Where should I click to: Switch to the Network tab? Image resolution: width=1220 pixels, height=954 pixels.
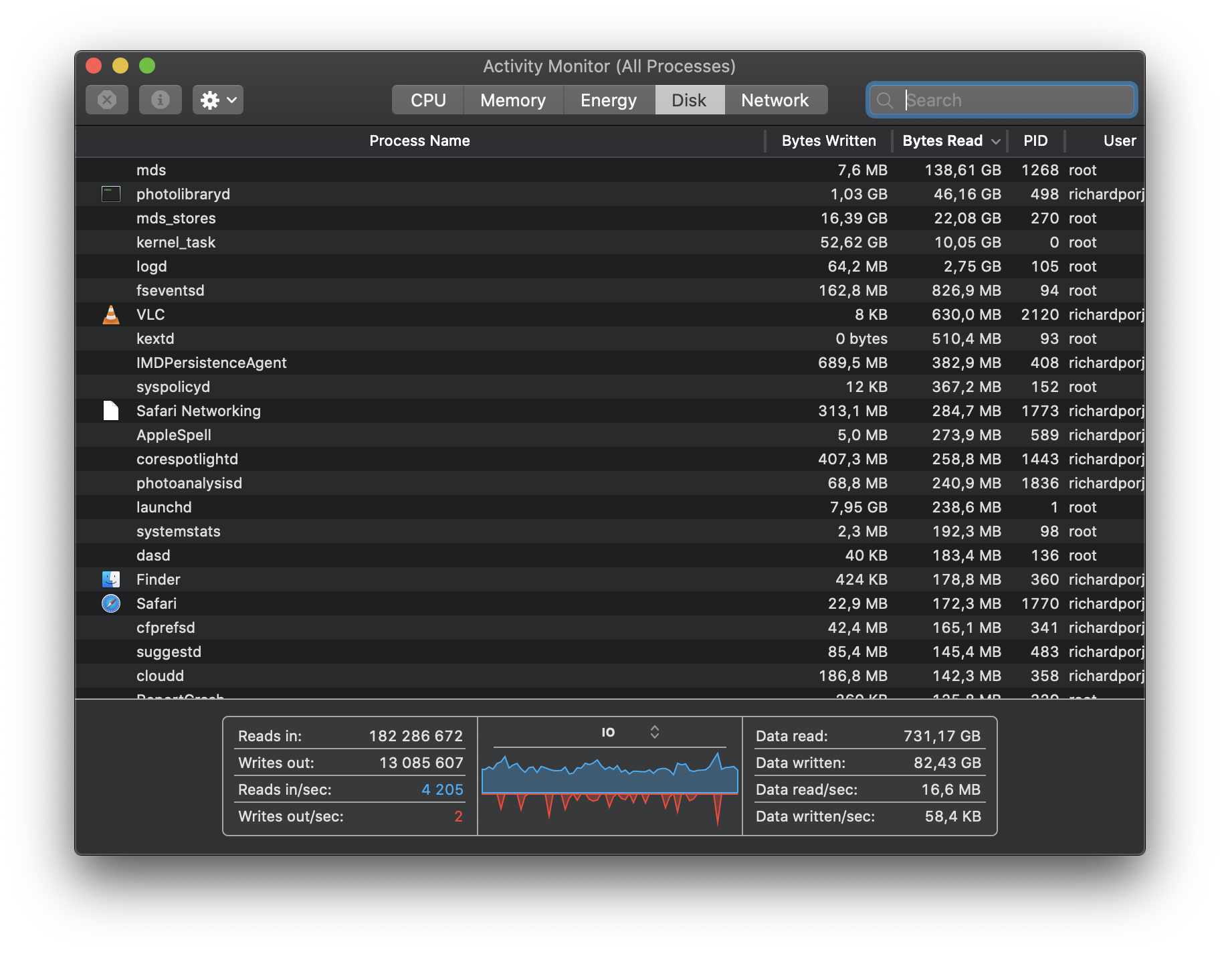point(775,100)
